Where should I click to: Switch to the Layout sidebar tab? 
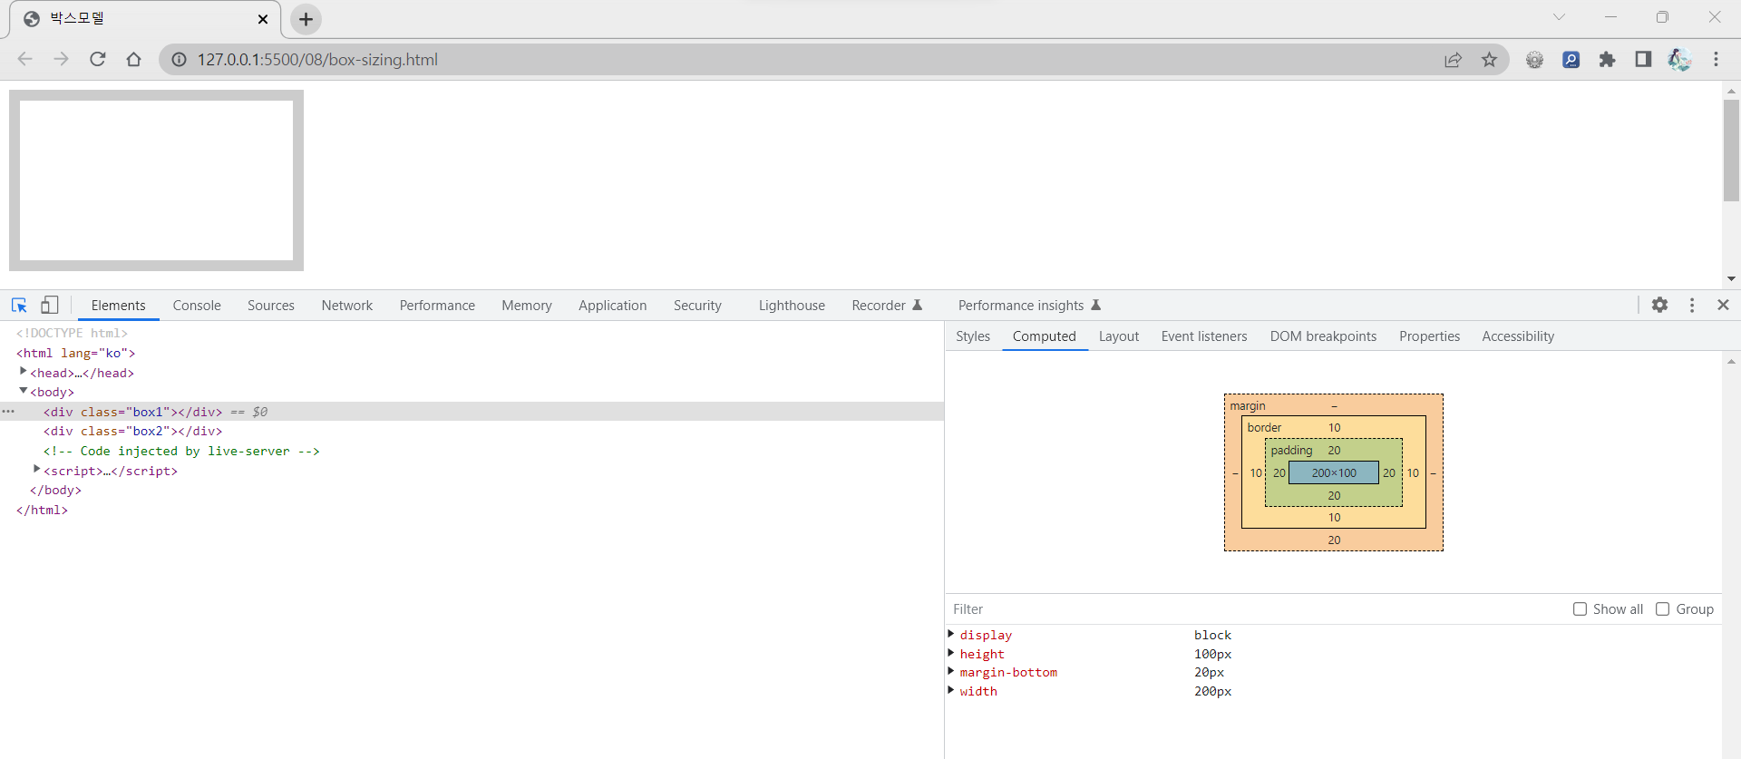pos(1119,336)
